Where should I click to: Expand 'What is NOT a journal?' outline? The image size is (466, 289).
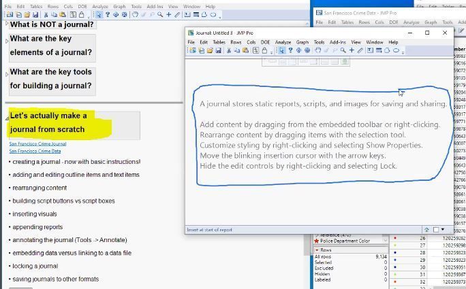(x=7, y=23)
